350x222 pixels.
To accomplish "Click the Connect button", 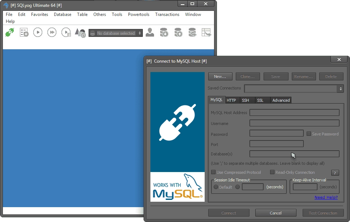I will (229, 213).
